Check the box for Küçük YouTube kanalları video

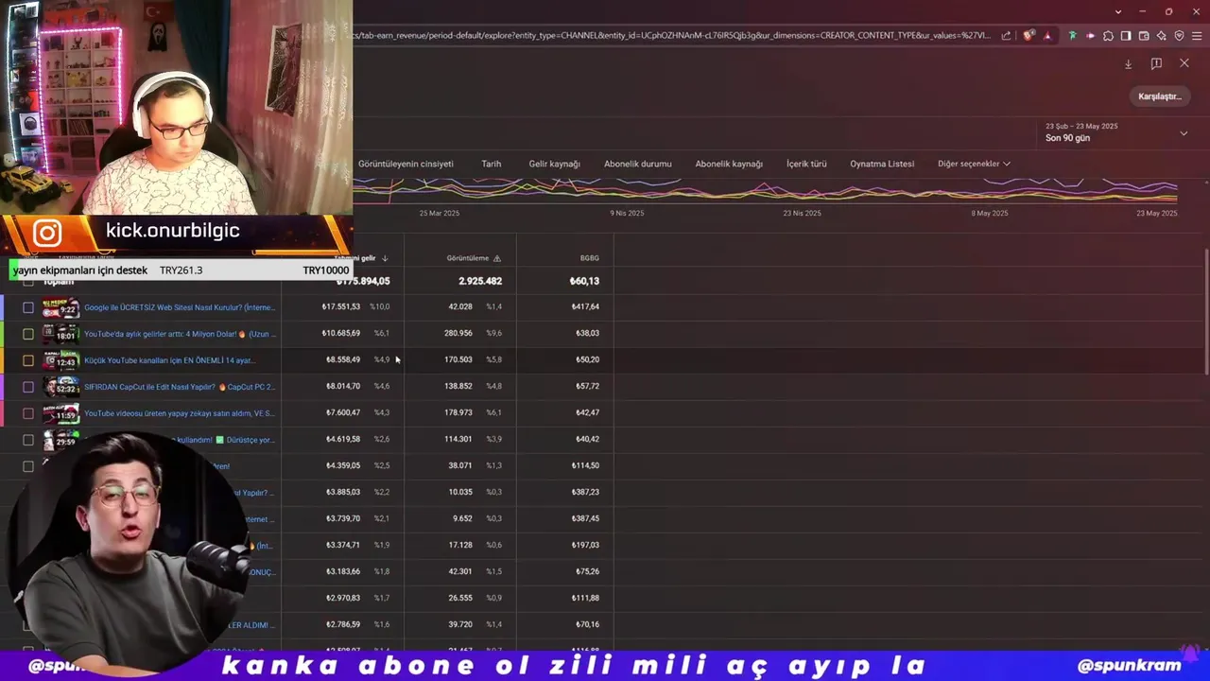[28, 360]
